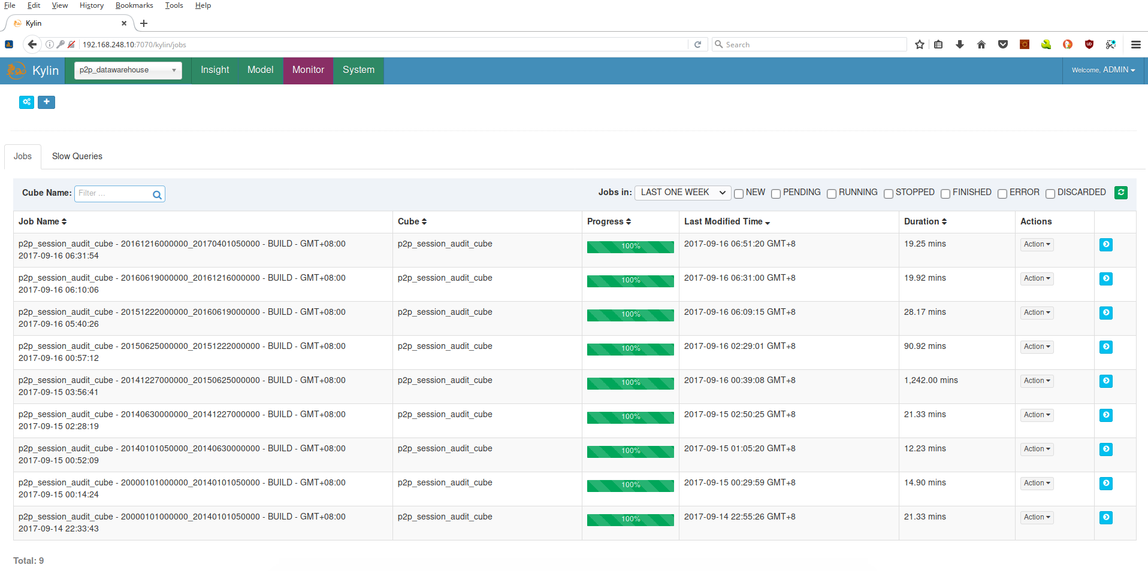Viewport: 1148px width, 571px height.
Task: Open Action dropdown for the 90.92 mins job
Action: coord(1037,347)
